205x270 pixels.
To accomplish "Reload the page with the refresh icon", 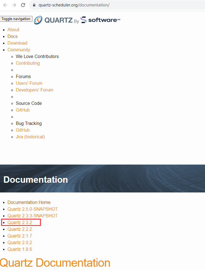I will point(23,5).
